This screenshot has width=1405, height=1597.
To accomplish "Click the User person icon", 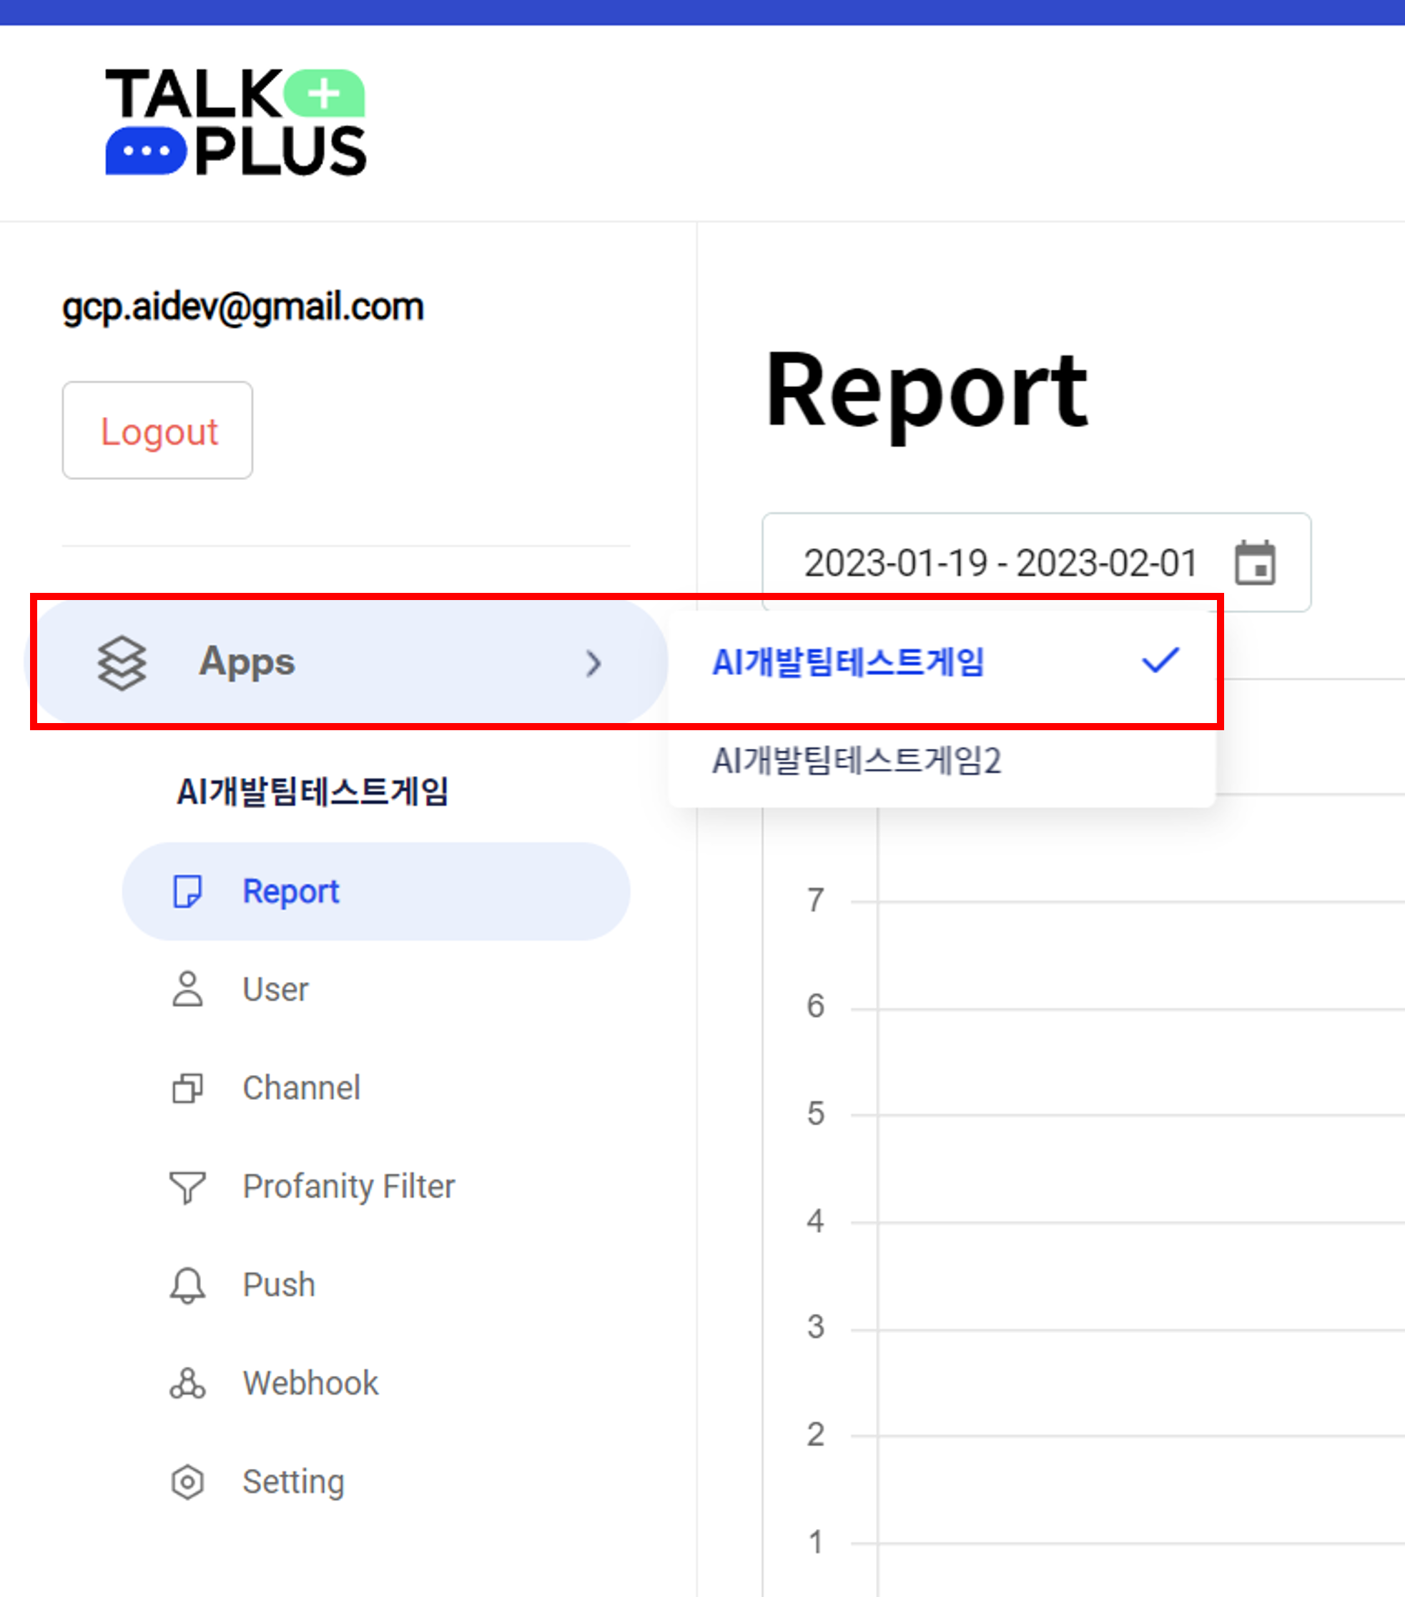I will (x=187, y=989).
